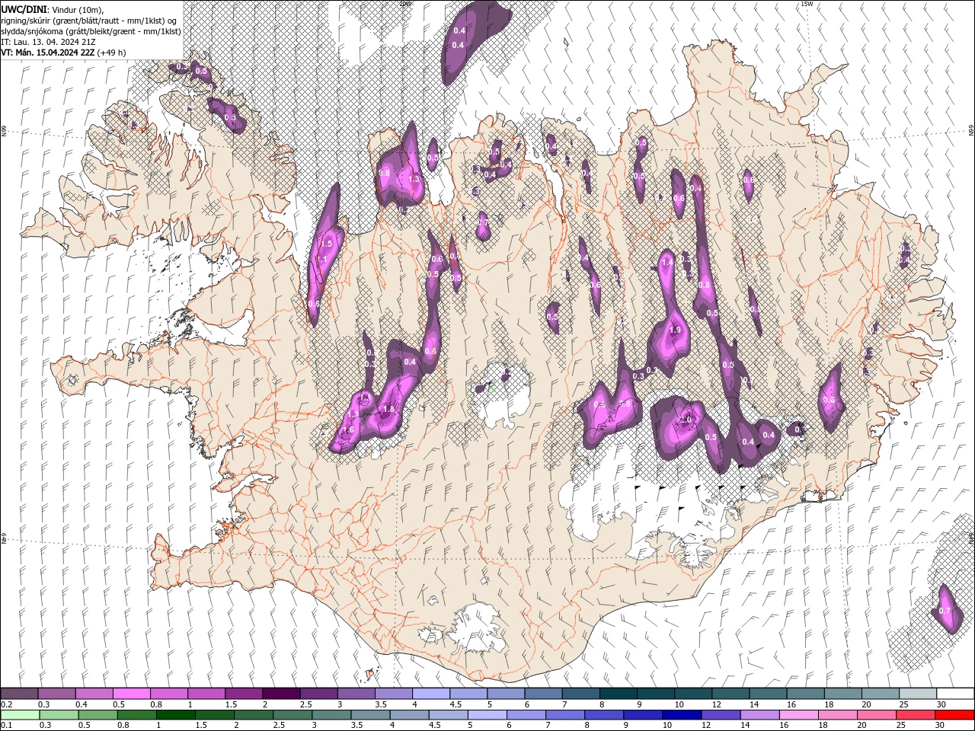Click the 0.3–0.4 snow scale swatch
975x731 pixels.
(x=56, y=694)
